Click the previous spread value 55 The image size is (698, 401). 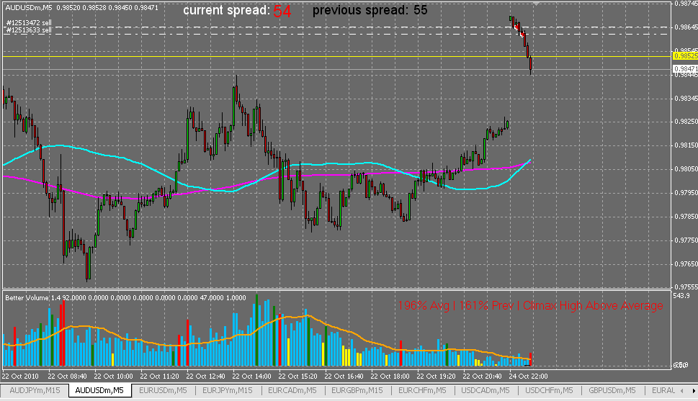pyautogui.click(x=420, y=10)
